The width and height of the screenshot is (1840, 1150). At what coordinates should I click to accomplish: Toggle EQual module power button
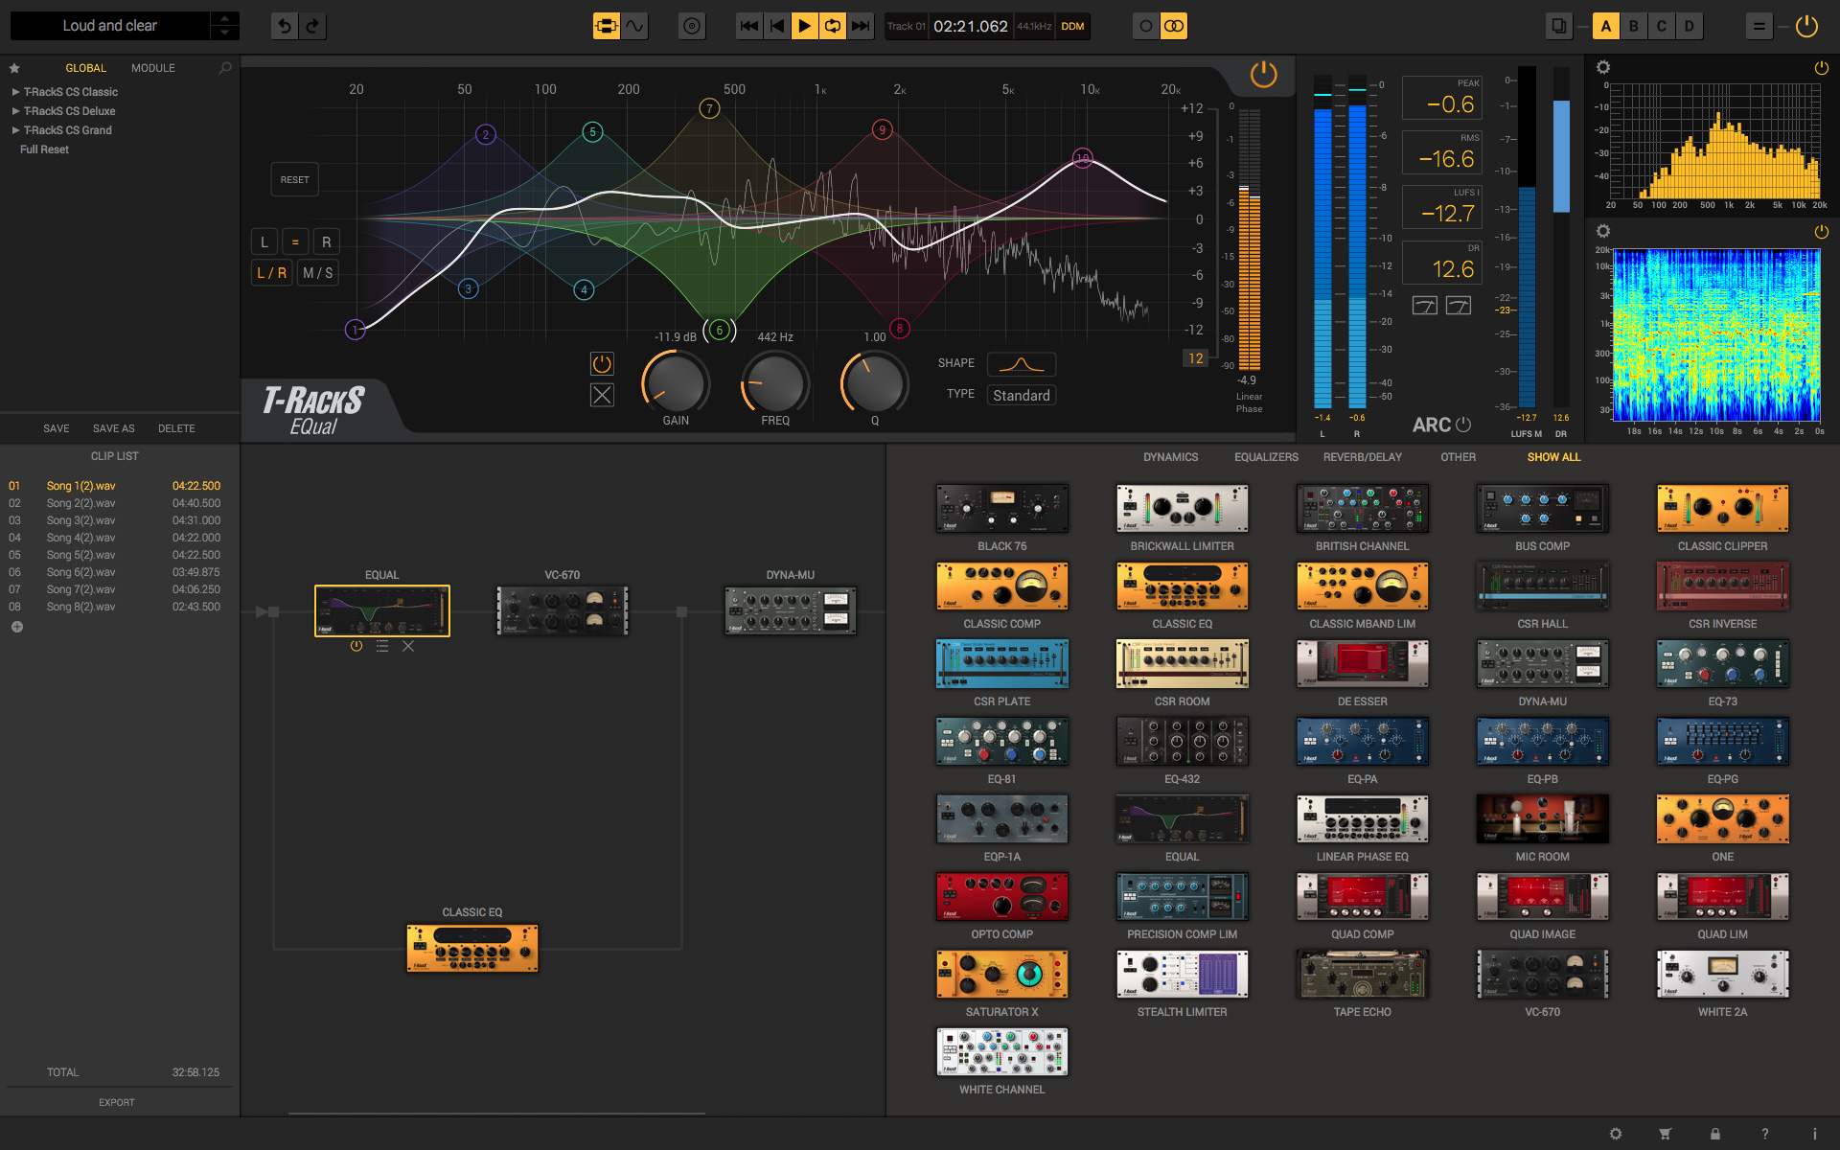[x=1263, y=75]
